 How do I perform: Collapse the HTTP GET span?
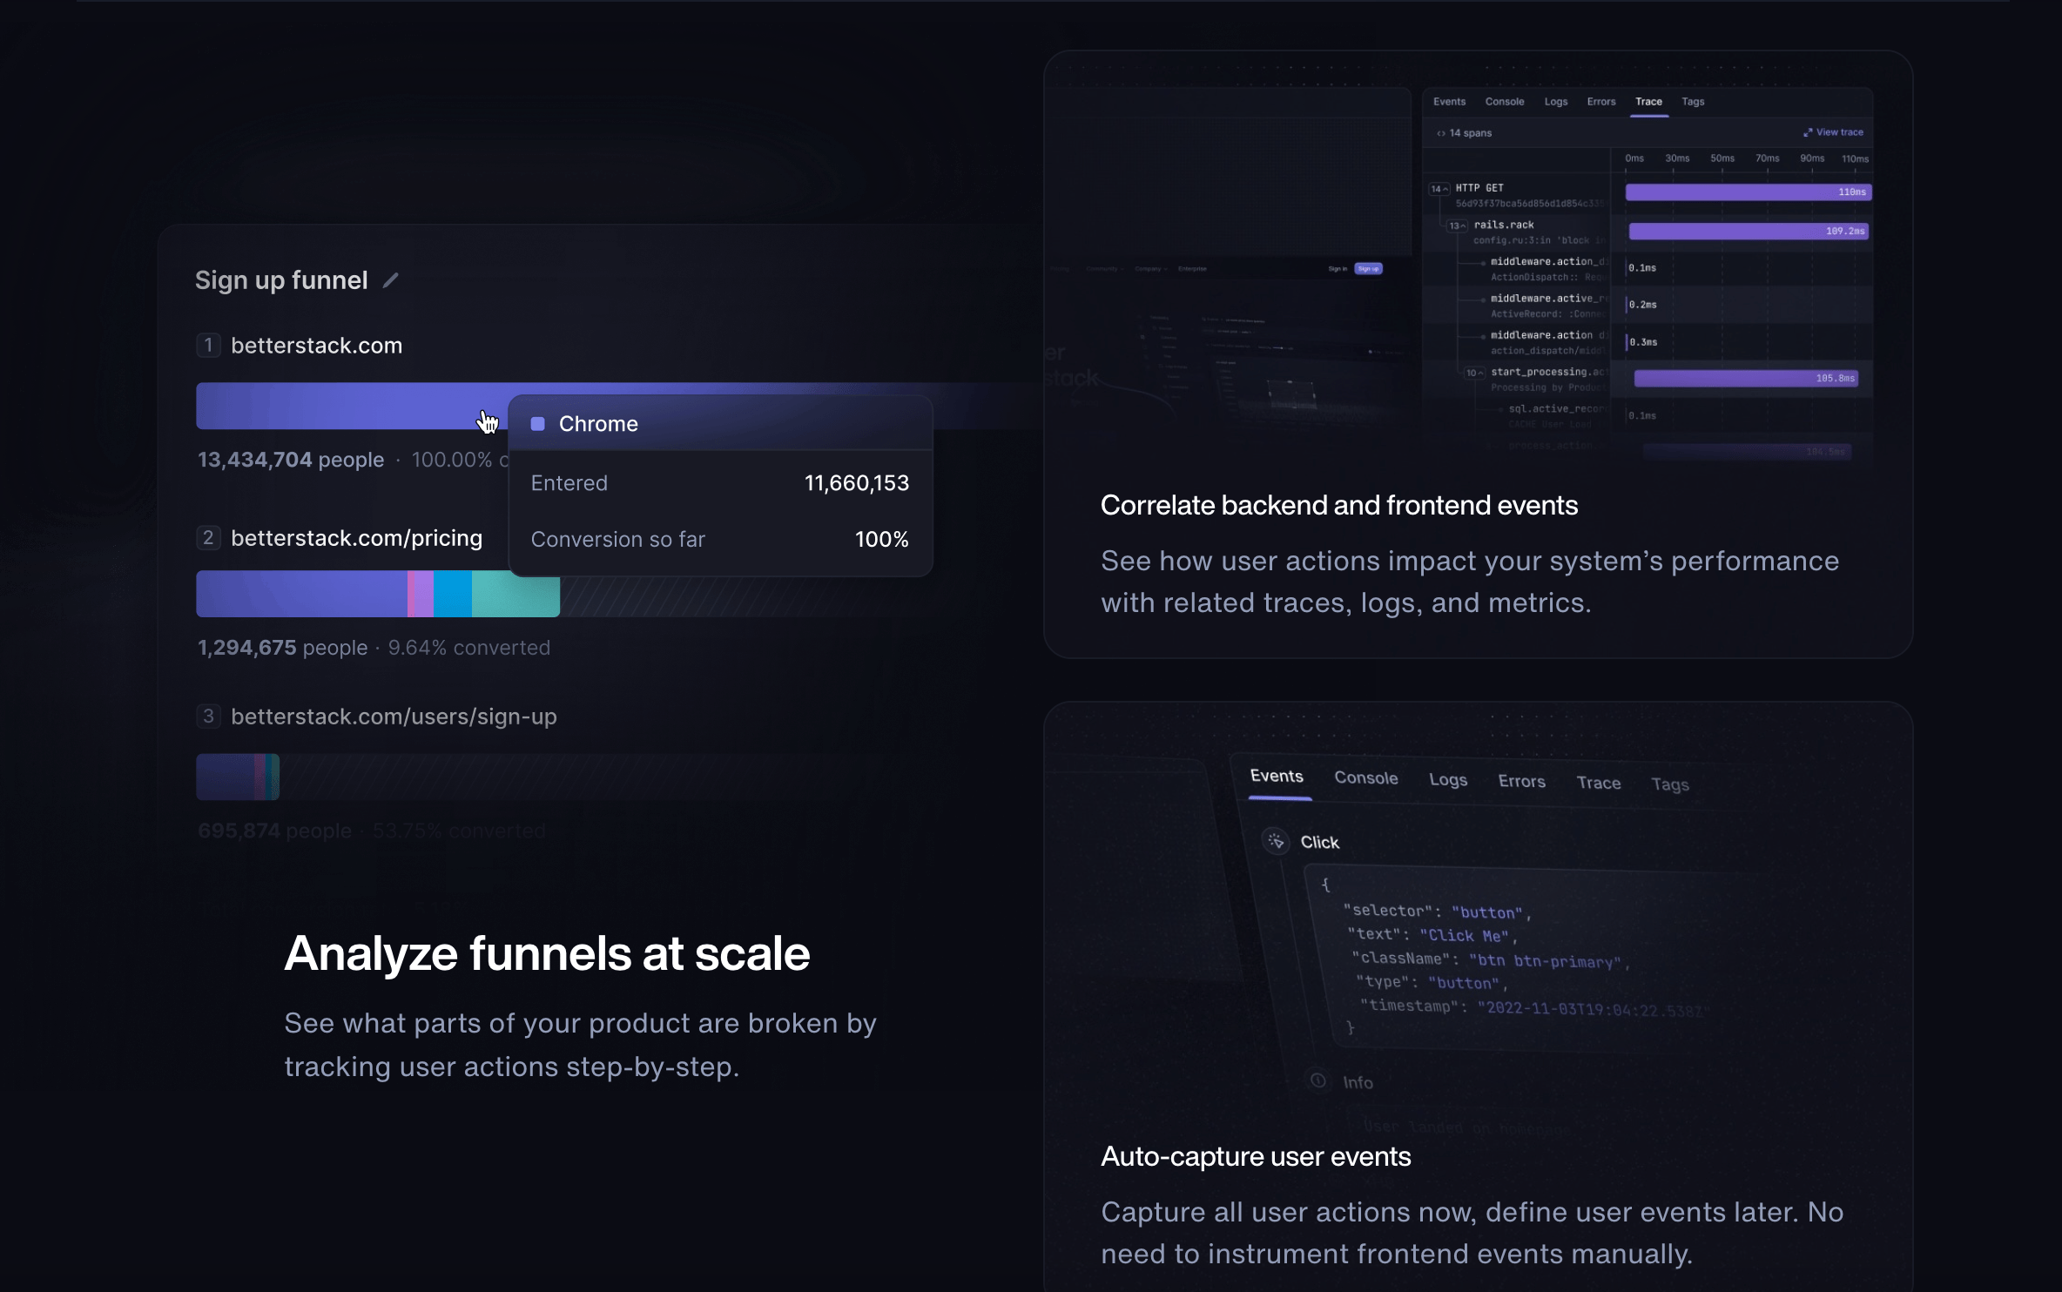point(1439,187)
